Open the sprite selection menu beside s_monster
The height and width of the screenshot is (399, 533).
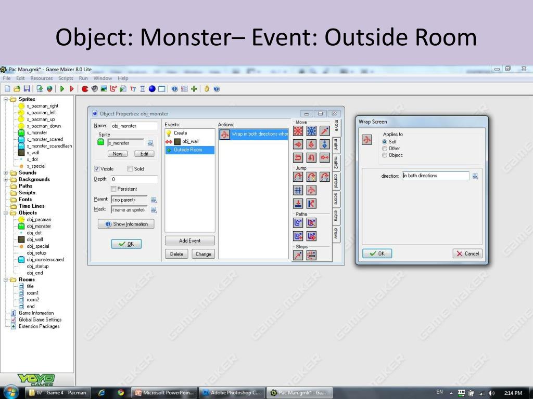coord(150,143)
